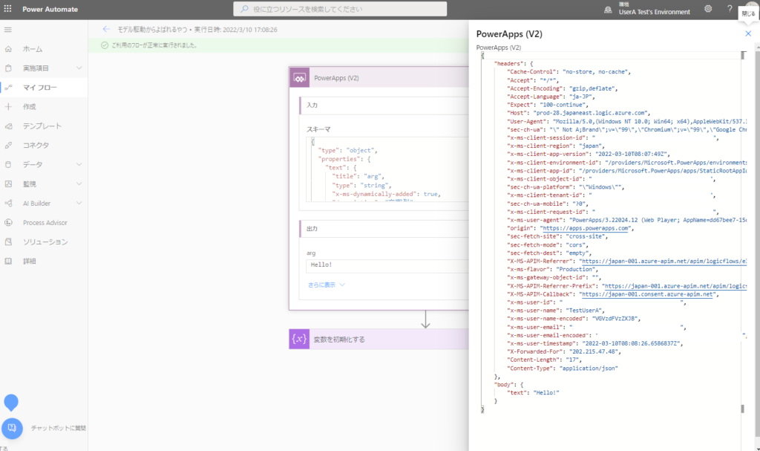
Task: Toggle the hamburger navigation menu
Action: click(x=7, y=30)
